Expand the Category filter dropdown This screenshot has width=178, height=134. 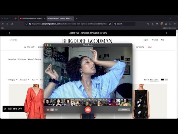[x=13, y=80]
